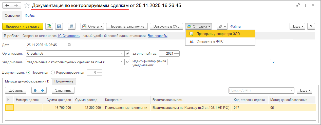Open the calendar picker in the date field
This screenshot has height=125, width=321.
69,45
